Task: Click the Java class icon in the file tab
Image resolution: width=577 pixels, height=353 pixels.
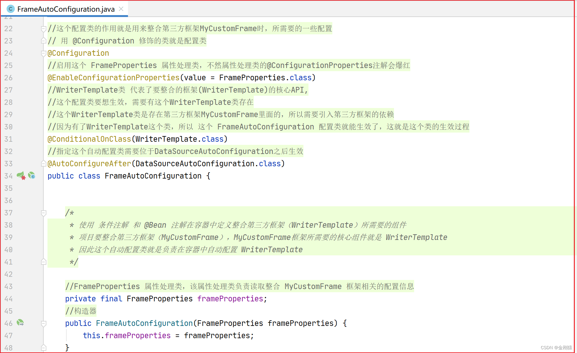Action: (x=10, y=9)
